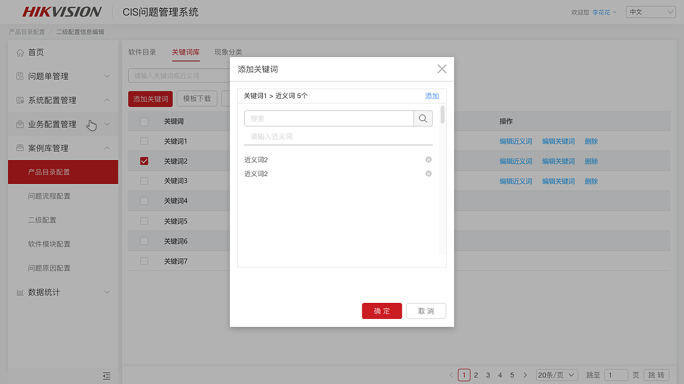Collapse the sidebar using the bottom-left icon
Viewport: 684px width, 384px height.
click(x=106, y=375)
